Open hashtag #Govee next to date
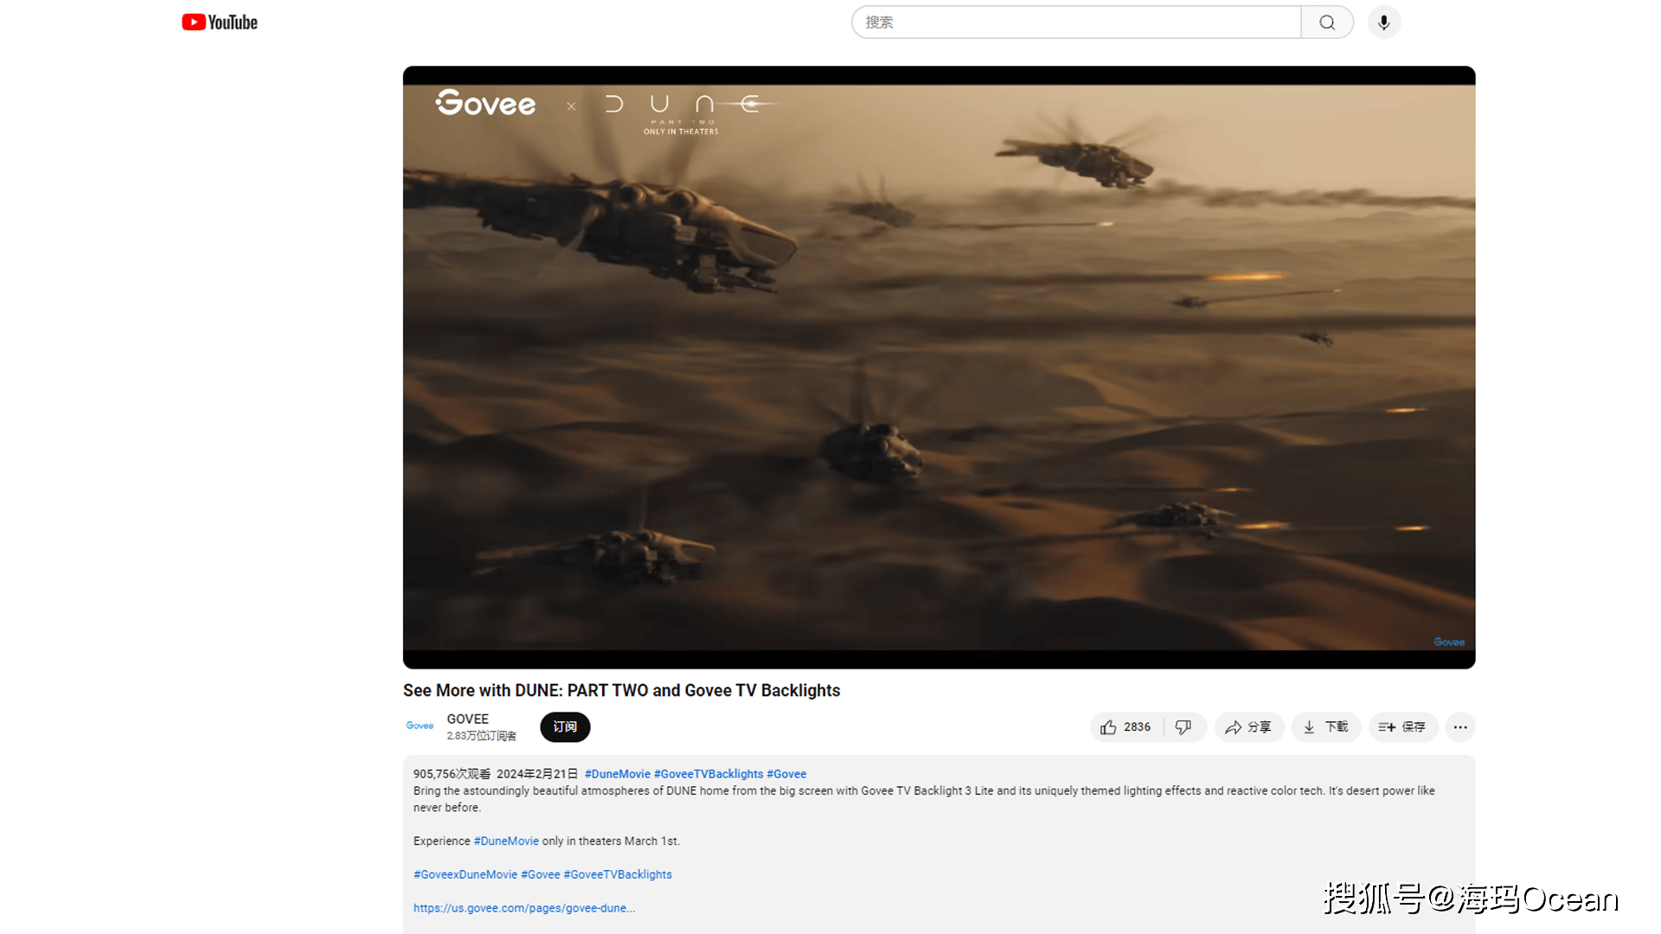Image resolution: width=1661 pixels, height=934 pixels. click(x=786, y=774)
